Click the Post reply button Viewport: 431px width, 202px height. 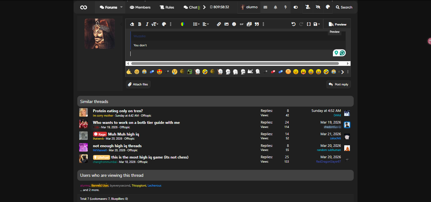(x=338, y=84)
